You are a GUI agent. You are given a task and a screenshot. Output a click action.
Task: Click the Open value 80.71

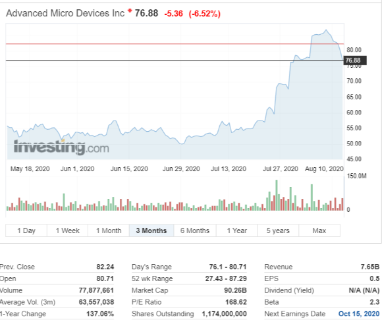pos(105,279)
